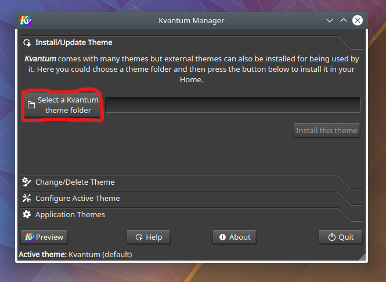386x282 pixels.
Task: Open the Preview window
Action: [x=44, y=237]
